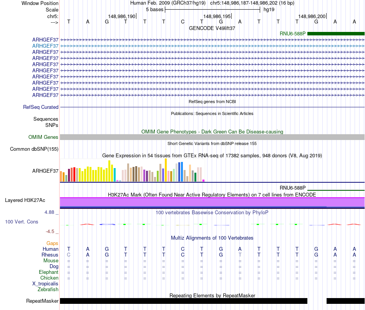Click the RepeatMasker track label
365x310 pixels.
[42, 301]
